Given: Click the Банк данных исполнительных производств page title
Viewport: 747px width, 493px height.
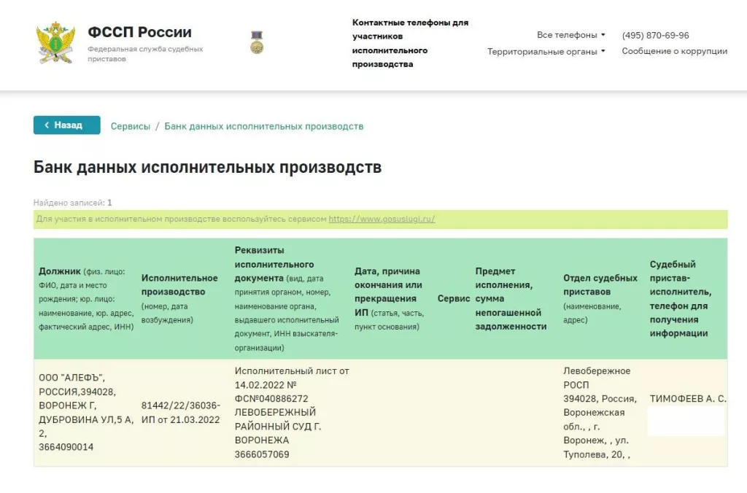Looking at the screenshot, I should [207, 167].
